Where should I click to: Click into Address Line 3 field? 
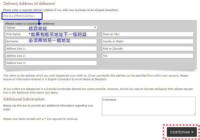[51, 63]
